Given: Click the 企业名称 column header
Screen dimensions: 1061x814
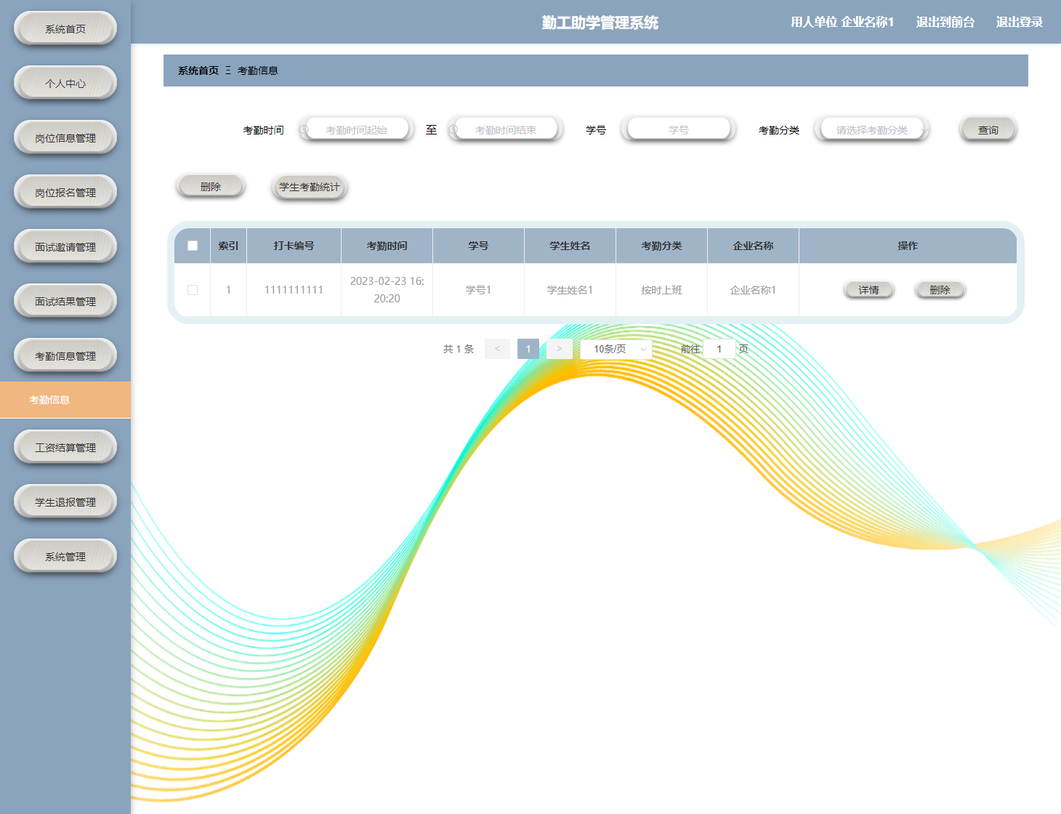Looking at the screenshot, I should click(753, 246).
